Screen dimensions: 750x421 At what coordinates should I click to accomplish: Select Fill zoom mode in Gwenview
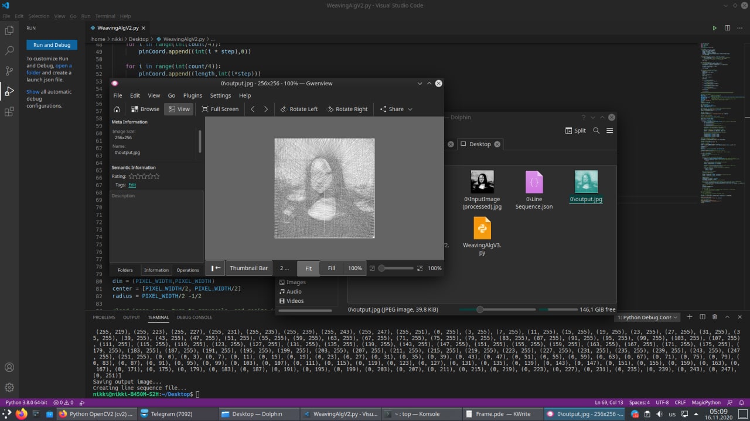pos(331,268)
